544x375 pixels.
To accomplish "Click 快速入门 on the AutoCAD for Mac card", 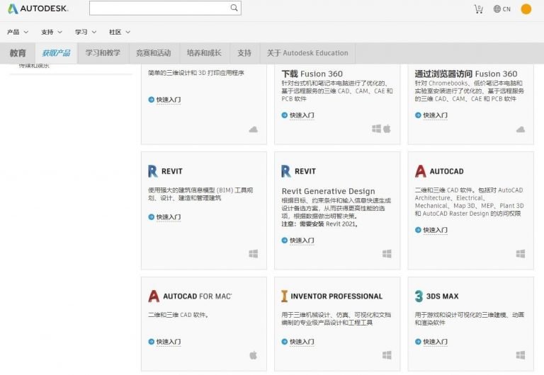I will [x=169, y=342].
